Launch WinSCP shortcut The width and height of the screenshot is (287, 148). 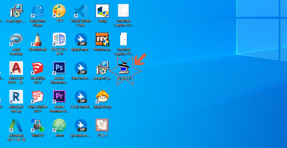(x=37, y=125)
